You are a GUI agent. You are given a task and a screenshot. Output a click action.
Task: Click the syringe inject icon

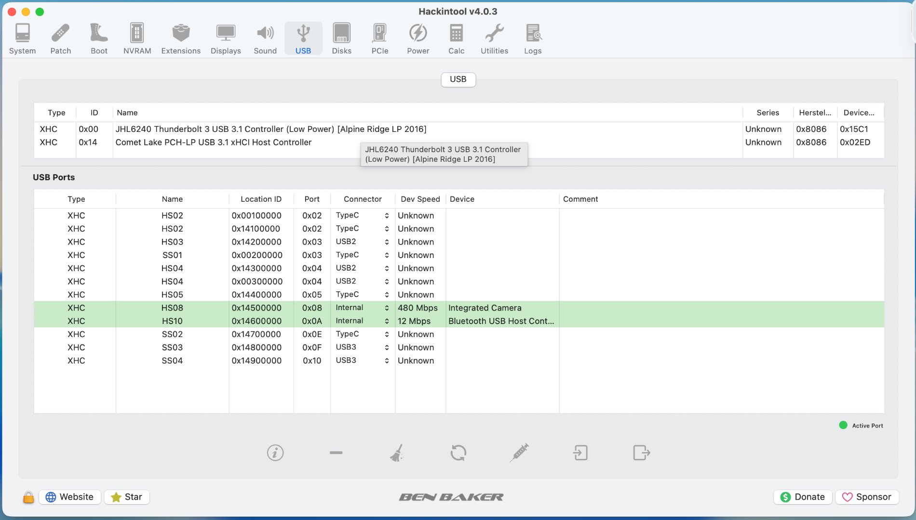[519, 453]
